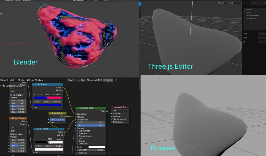
Task: Open the CAMERA dropdown in Three.js Editor
Action: point(221,3)
